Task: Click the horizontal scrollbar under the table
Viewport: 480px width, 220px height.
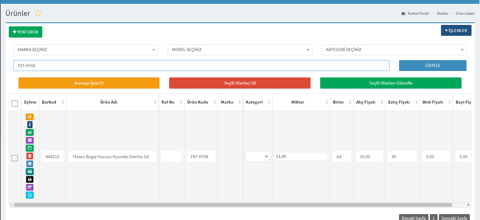Action: click(x=233, y=205)
